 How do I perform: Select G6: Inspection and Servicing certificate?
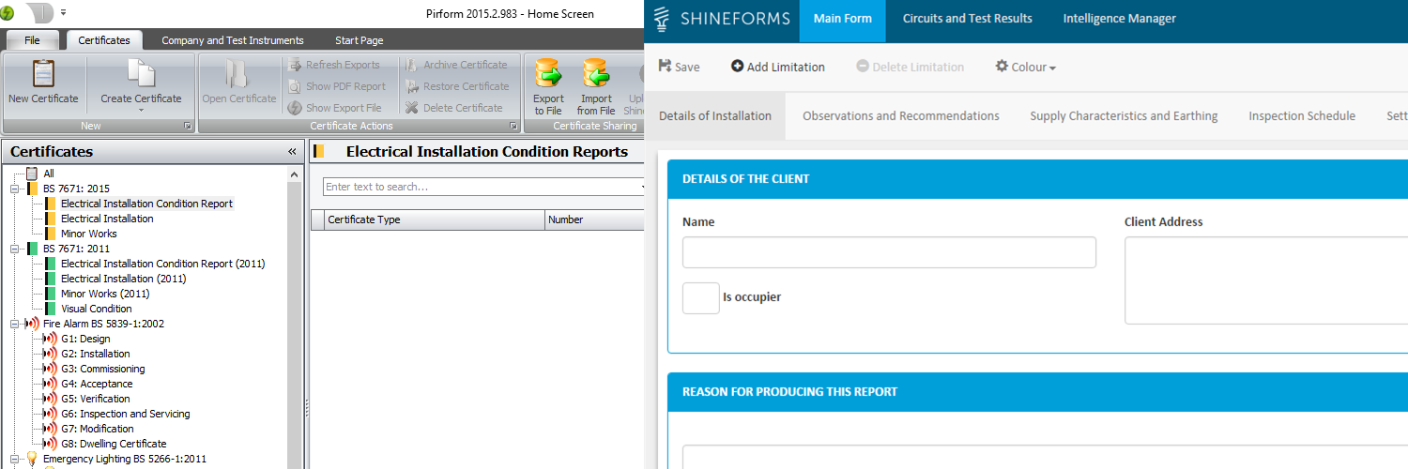[125, 414]
